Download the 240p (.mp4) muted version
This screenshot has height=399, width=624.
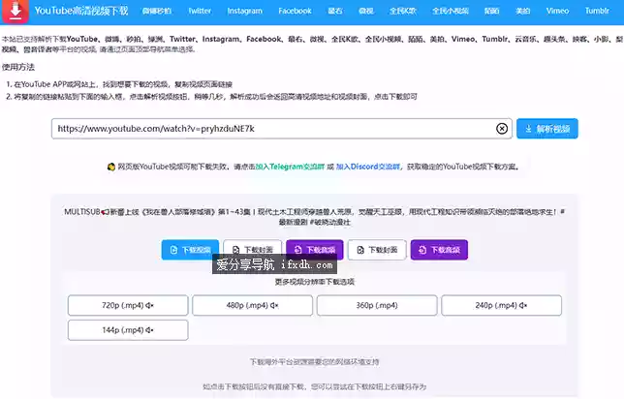coord(502,305)
